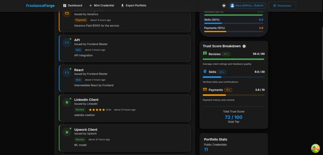Go to the Dashboard menu item

(x=73, y=6)
